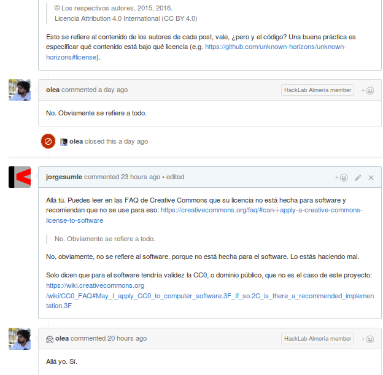383x375 pixels.
Task: Open jorgesumle's red and black avatar
Action: point(20,177)
